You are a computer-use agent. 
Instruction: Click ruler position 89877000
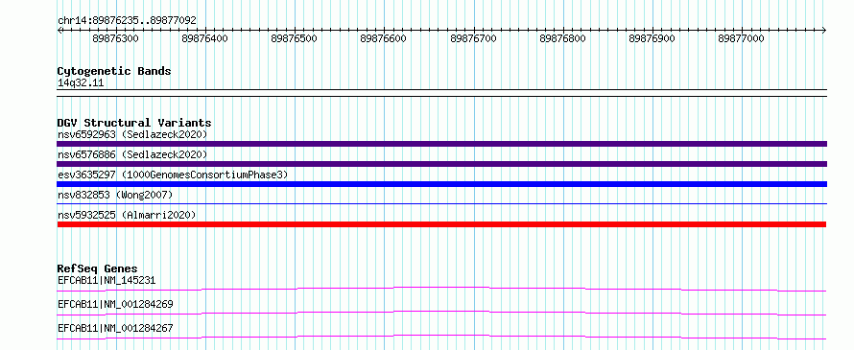point(742,38)
